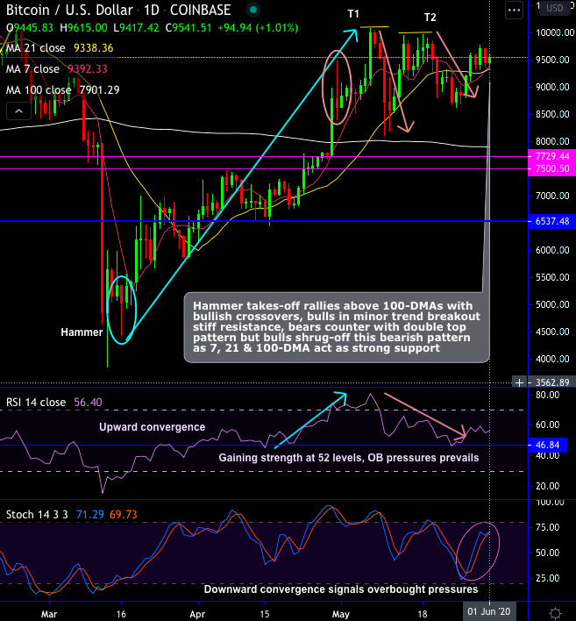Image resolution: width=576 pixels, height=621 pixels.
Task: Select the Bitcoin / U.S. Dollar symbol title
Action: (69, 10)
